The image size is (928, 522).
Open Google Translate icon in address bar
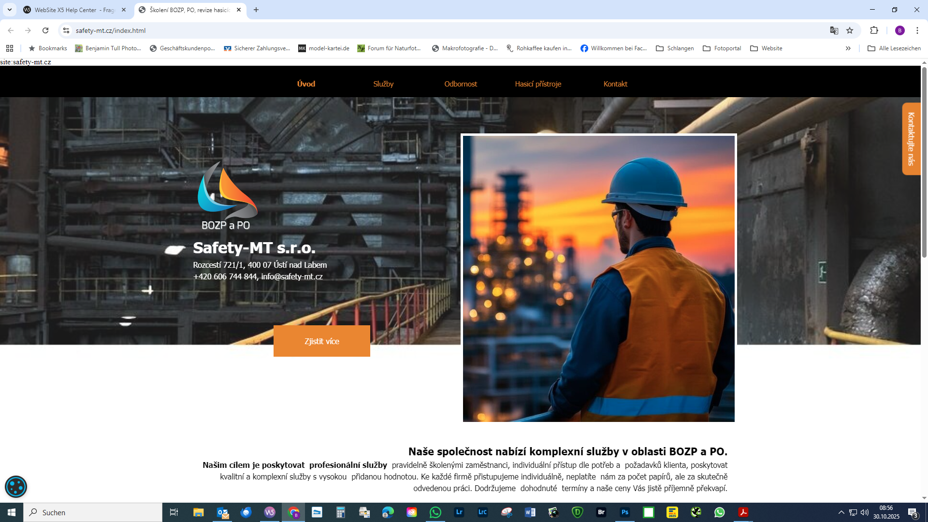[x=834, y=30]
